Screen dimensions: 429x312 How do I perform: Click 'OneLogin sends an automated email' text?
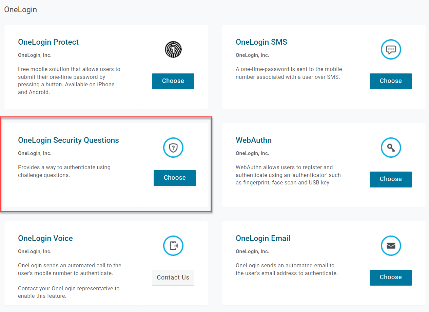[x=287, y=269]
